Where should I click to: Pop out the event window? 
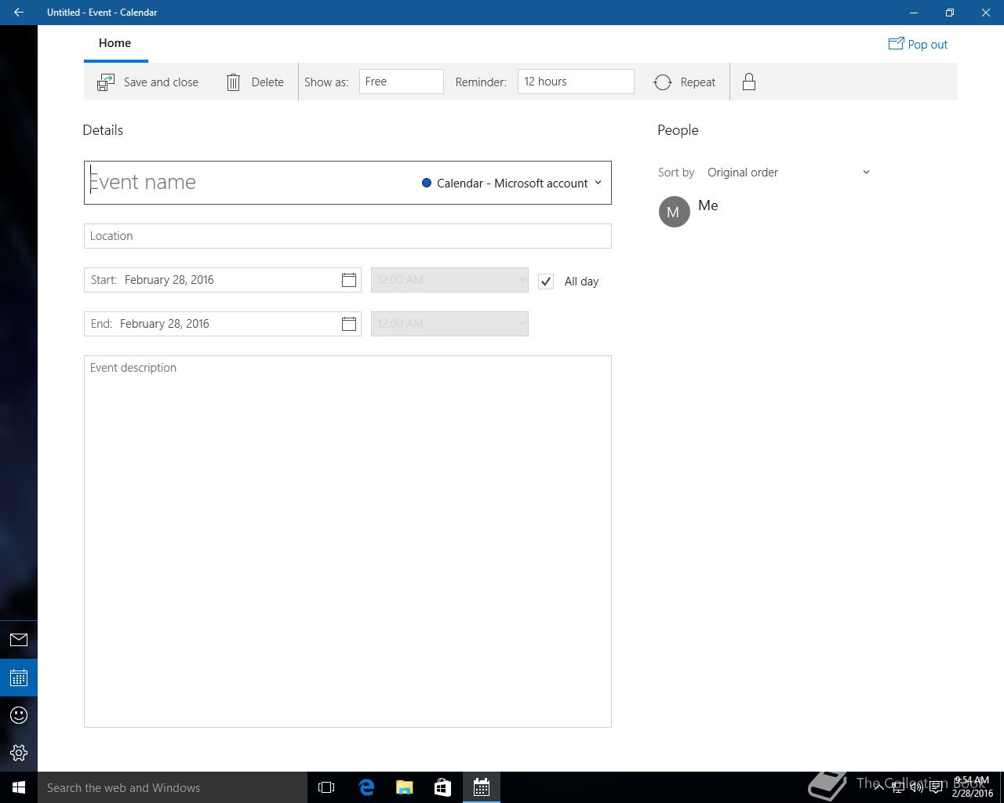(x=918, y=45)
